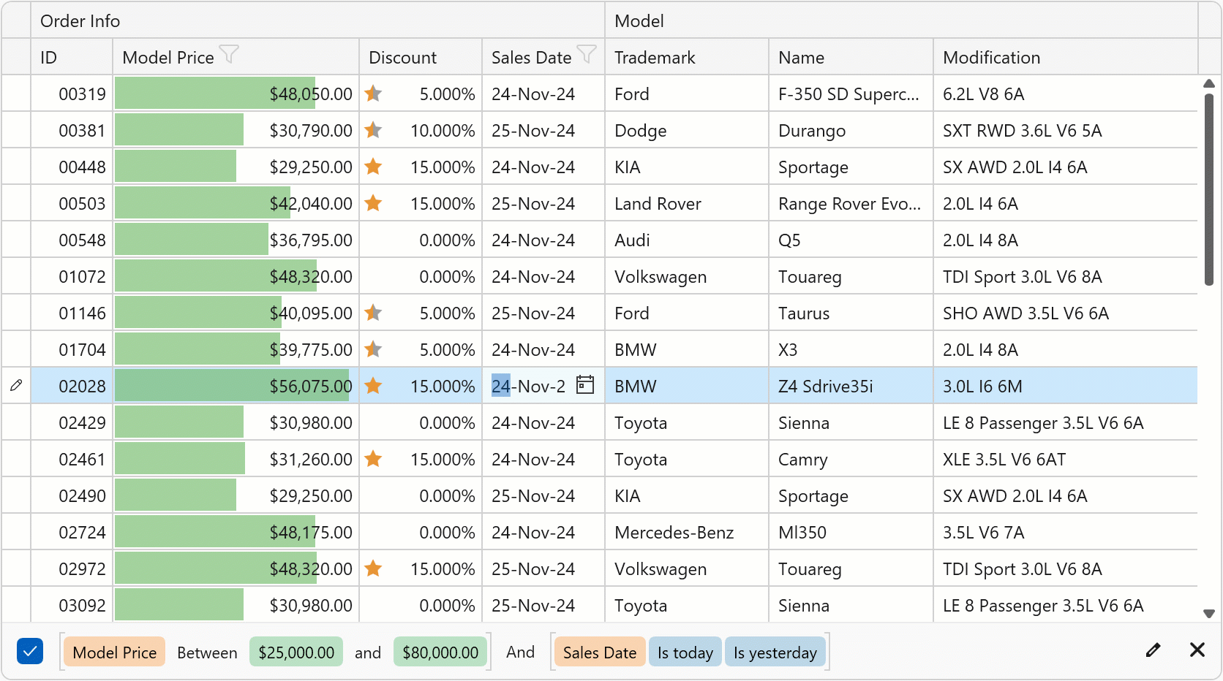Close the filter panel with the X icon
The height and width of the screenshot is (681, 1223).
(1197, 650)
